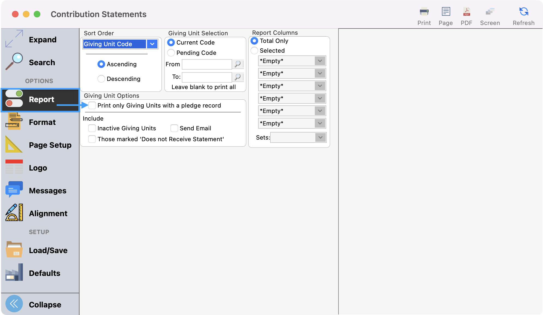Click the Refresh icon
Viewport: 543px width, 315px height.
click(523, 12)
